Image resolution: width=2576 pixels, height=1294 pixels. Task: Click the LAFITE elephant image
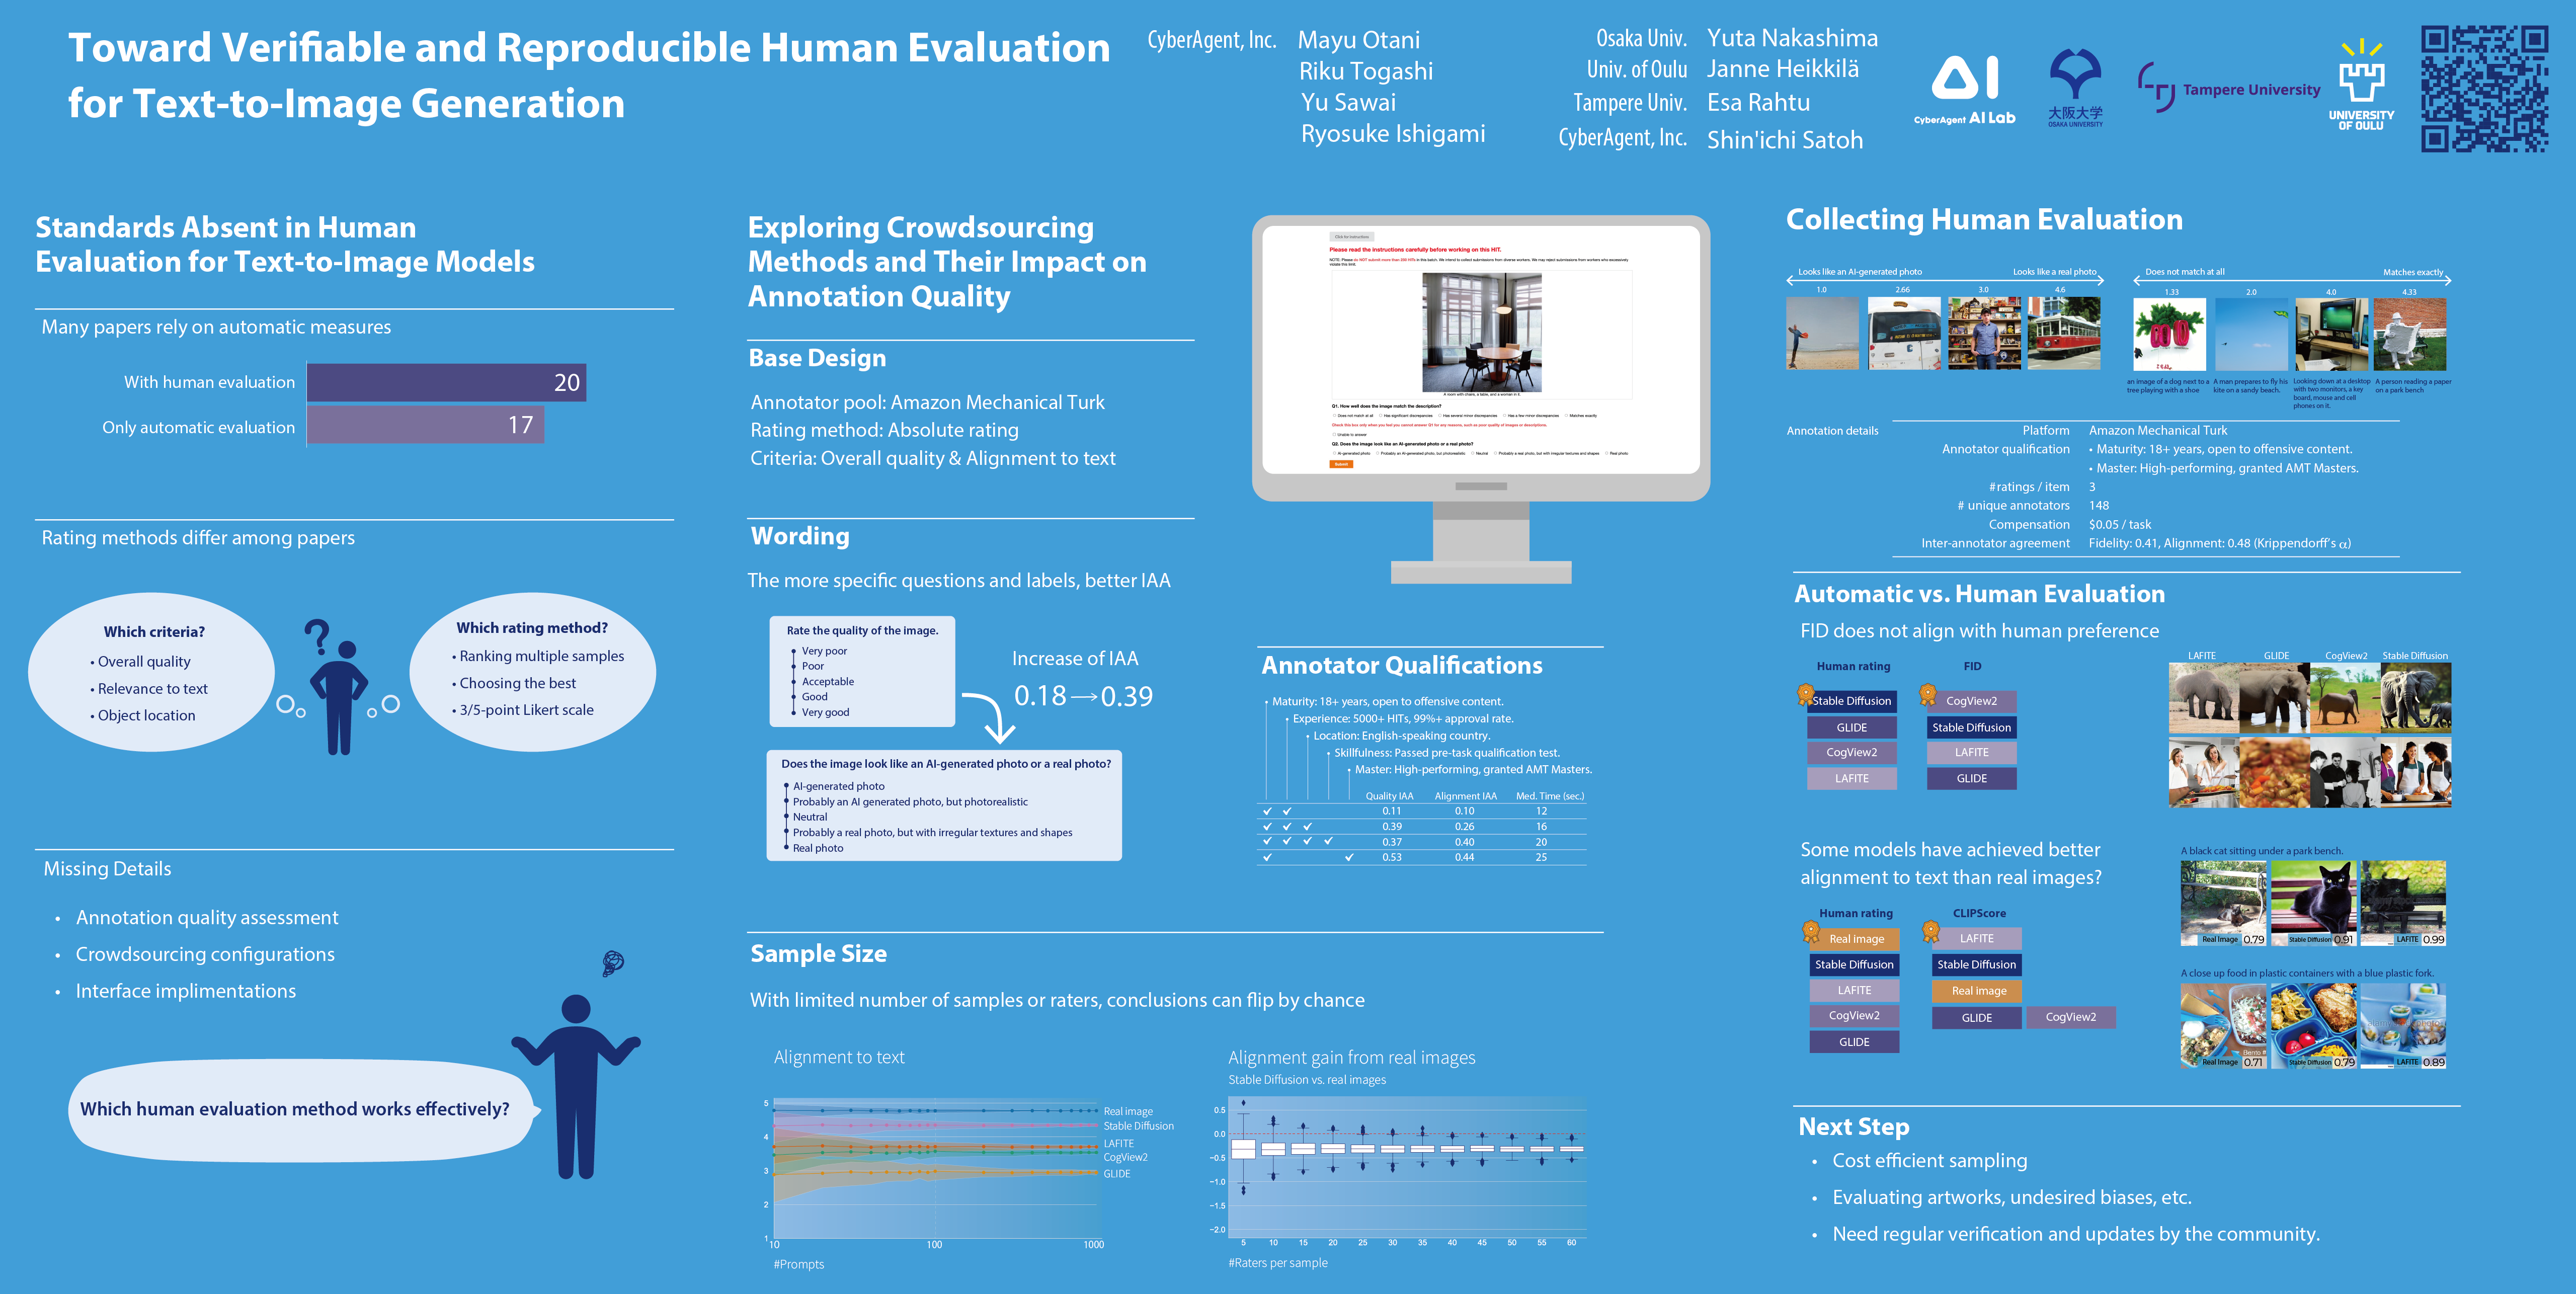pos(2203,698)
